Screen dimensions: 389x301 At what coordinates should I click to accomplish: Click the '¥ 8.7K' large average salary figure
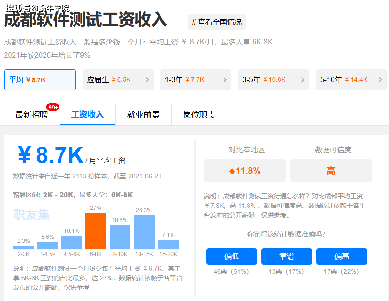[50, 155]
